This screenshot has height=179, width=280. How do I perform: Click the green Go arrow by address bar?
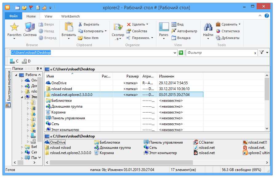pos(181,53)
